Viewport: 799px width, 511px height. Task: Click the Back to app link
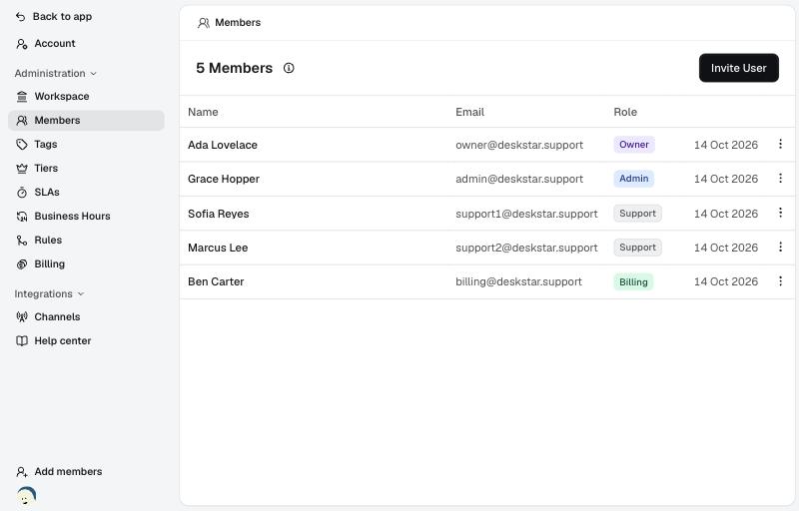pos(54,17)
